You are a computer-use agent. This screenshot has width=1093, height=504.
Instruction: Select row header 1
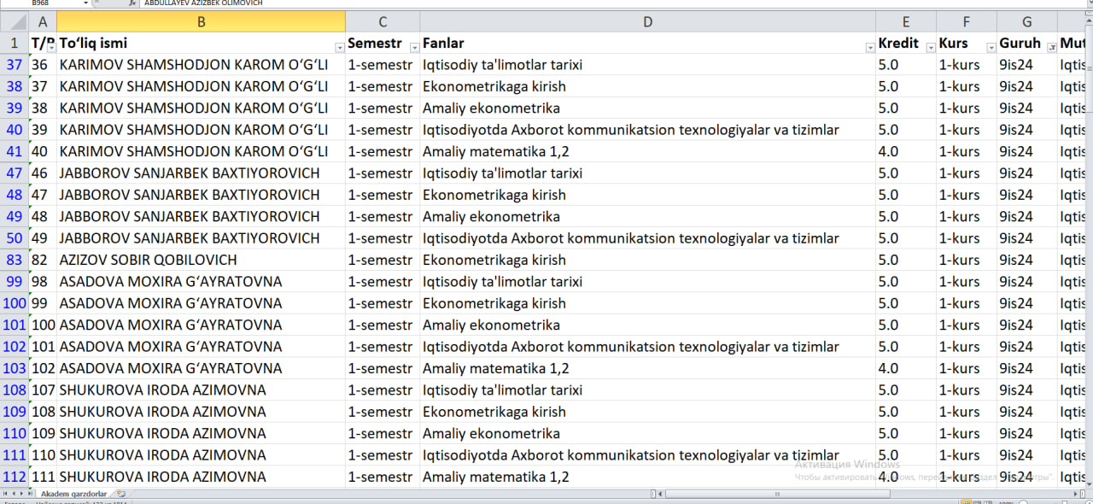coord(14,43)
